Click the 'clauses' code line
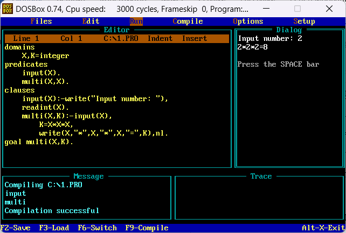Screen dimensions: 346x233 (x=19, y=90)
